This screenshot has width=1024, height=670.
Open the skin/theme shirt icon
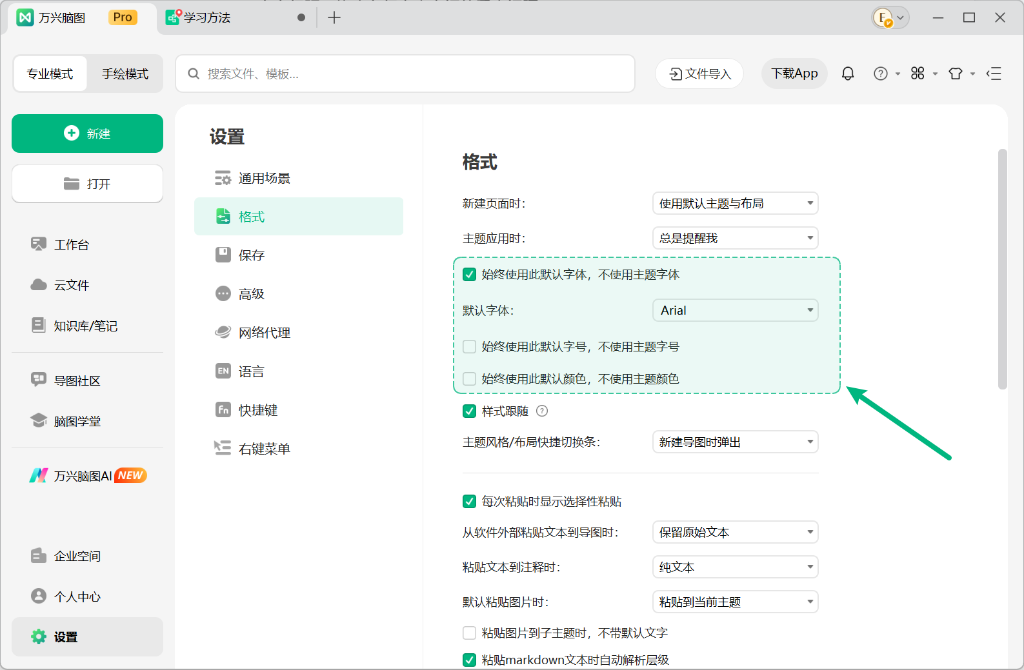pyautogui.click(x=956, y=74)
